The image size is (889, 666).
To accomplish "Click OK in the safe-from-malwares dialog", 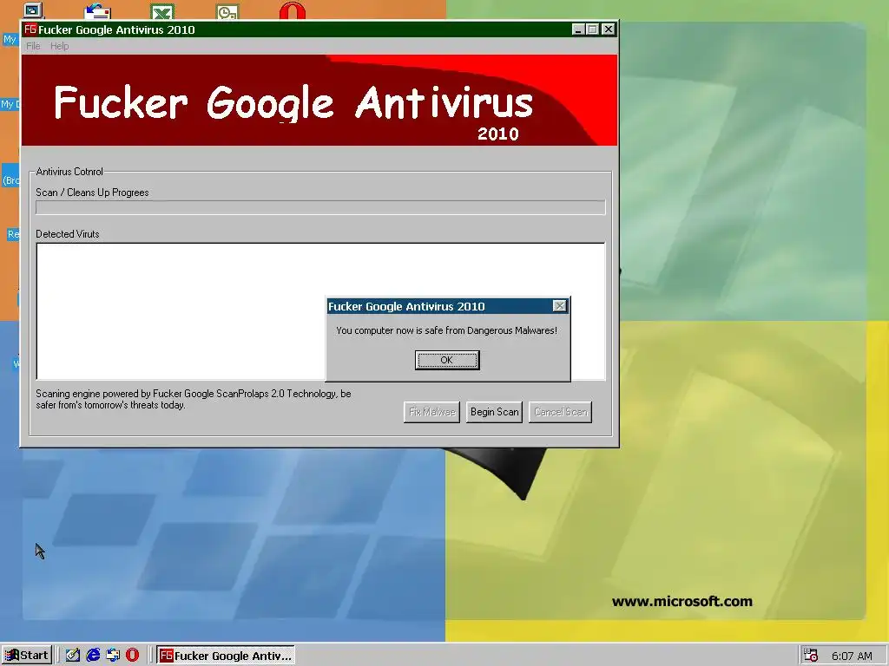I will coord(447,360).
